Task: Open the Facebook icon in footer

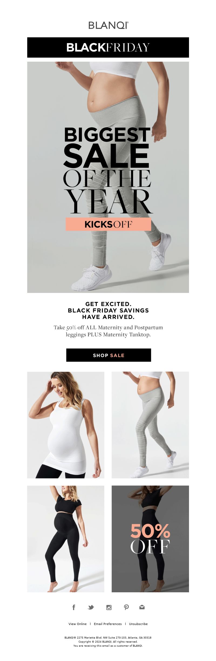Action: 74,607
